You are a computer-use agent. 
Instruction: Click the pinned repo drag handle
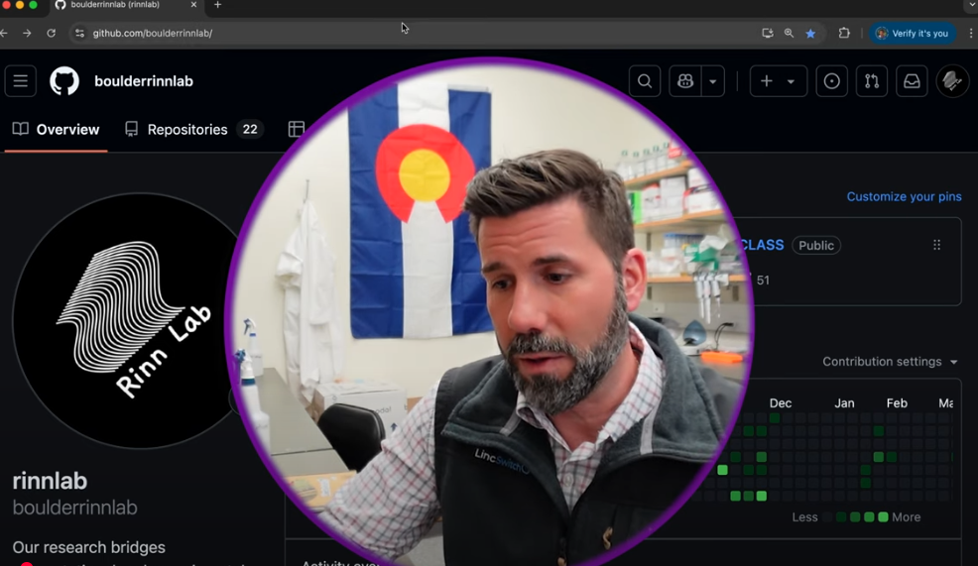tap(936, 245)
